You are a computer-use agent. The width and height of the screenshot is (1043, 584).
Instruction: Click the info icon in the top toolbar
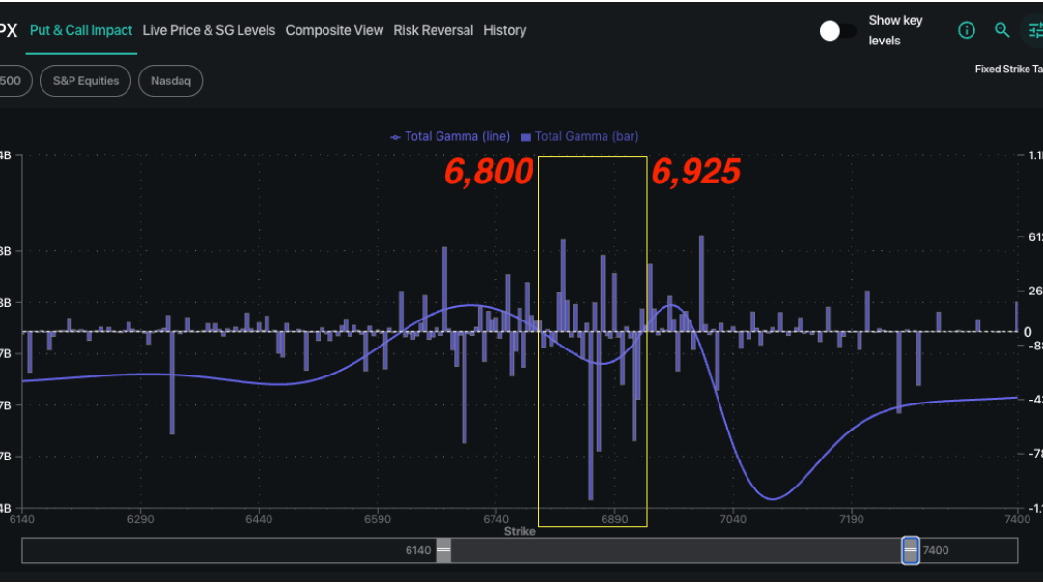click(x=967, y=30)
